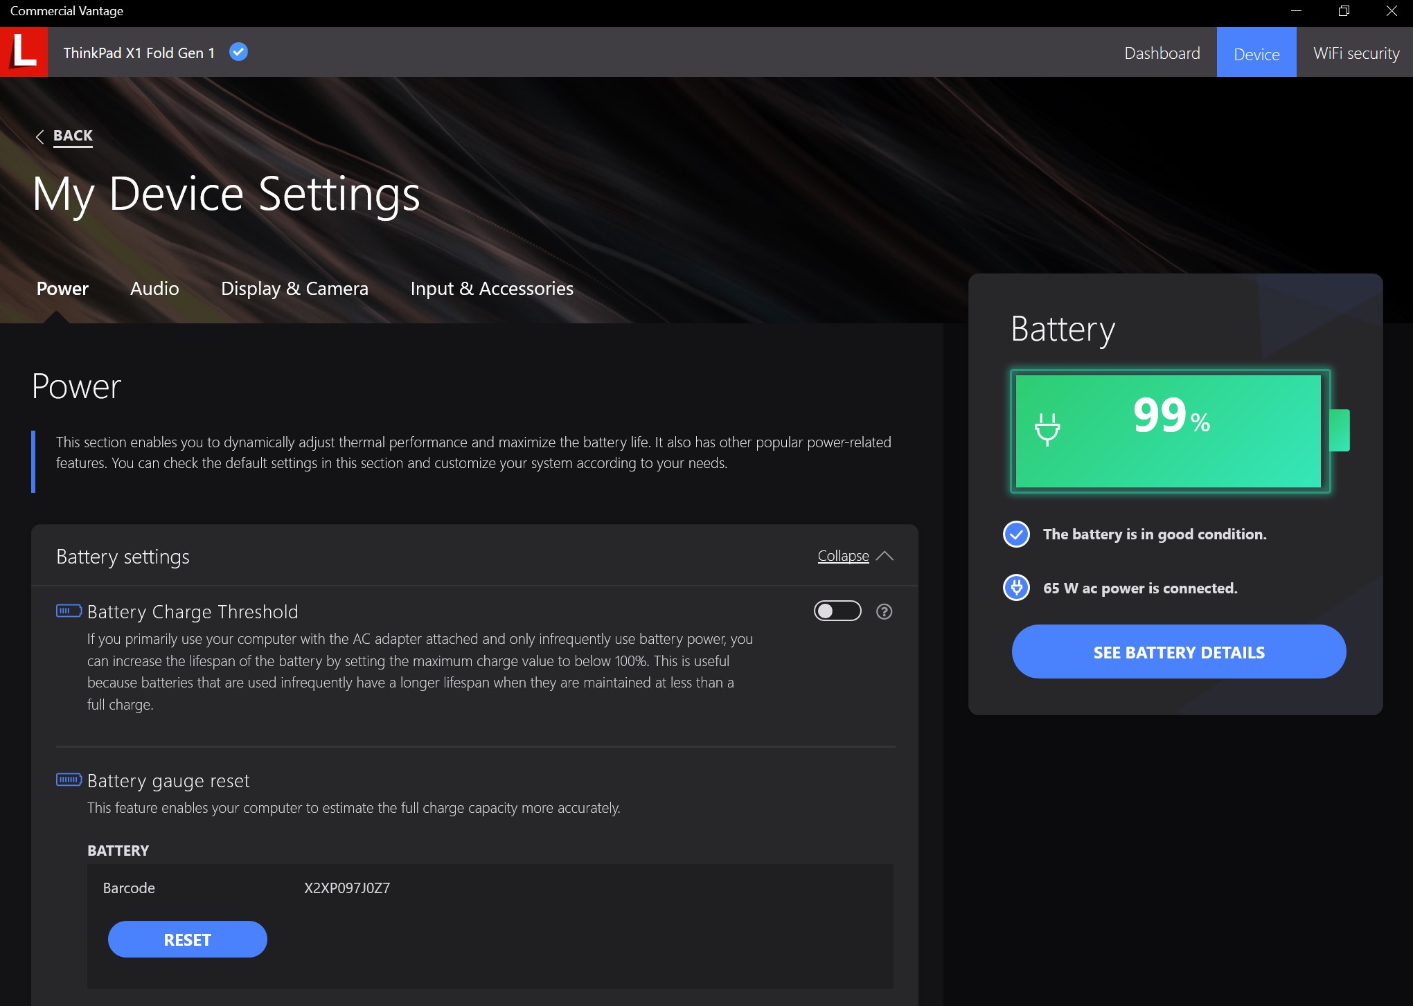
Task: Click the back arrow chevron
Action: tap(39, 136)
